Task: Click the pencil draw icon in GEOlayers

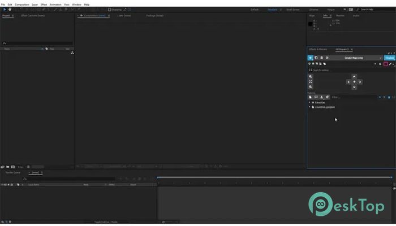Action: click(390, 64)
